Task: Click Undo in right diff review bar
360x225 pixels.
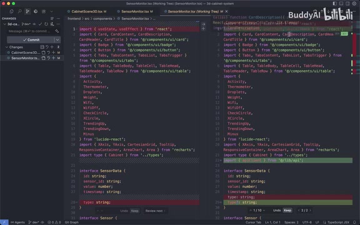Action: coord(277,210)
